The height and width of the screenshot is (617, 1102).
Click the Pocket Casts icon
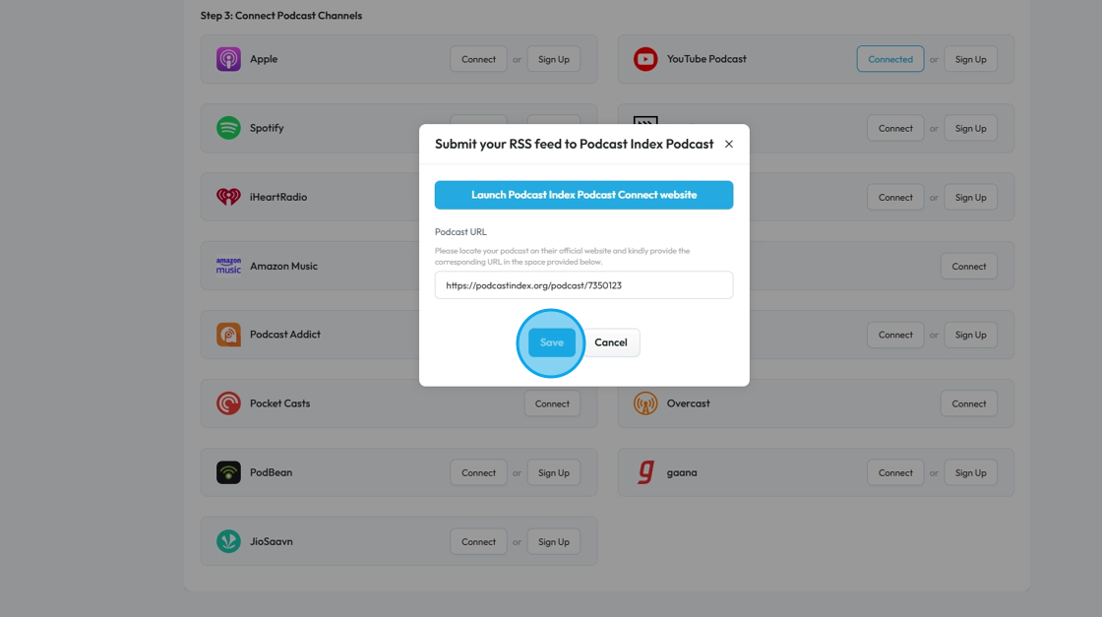(228, 403)
